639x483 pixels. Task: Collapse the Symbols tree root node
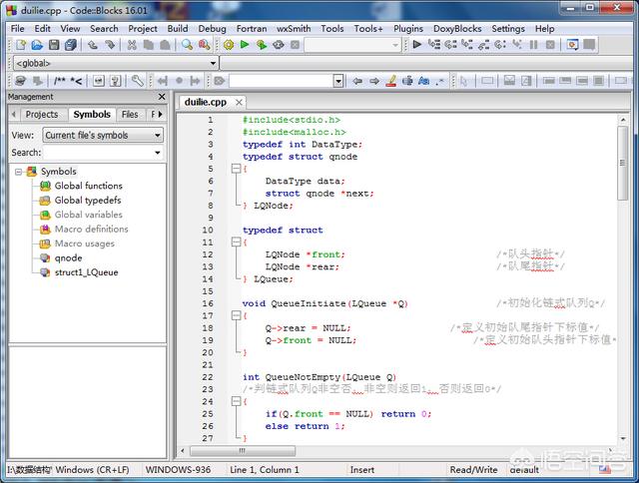pyautogui.click(x=19, y=172)
